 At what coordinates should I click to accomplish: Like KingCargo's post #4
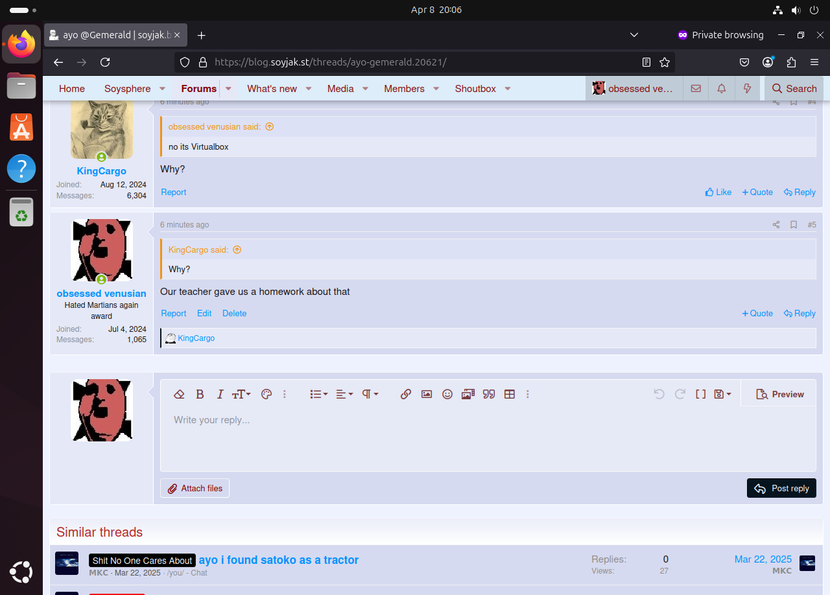(718, 192)
